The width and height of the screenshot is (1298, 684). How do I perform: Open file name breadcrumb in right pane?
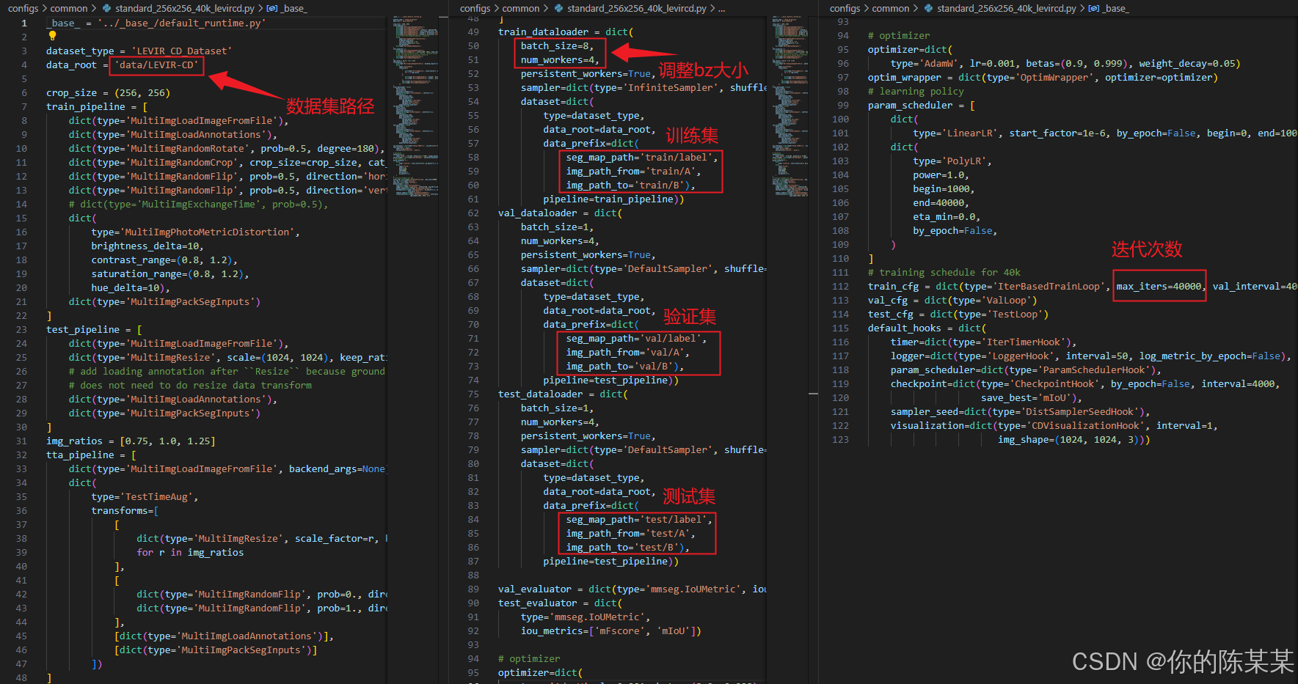pyautogui.click(x=1007, y=9)
